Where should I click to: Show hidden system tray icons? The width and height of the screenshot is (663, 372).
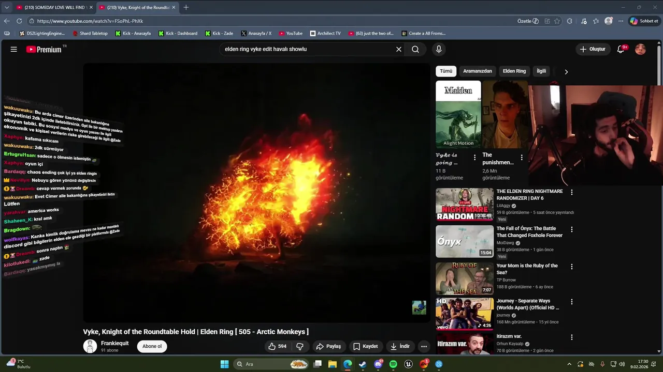569,364
